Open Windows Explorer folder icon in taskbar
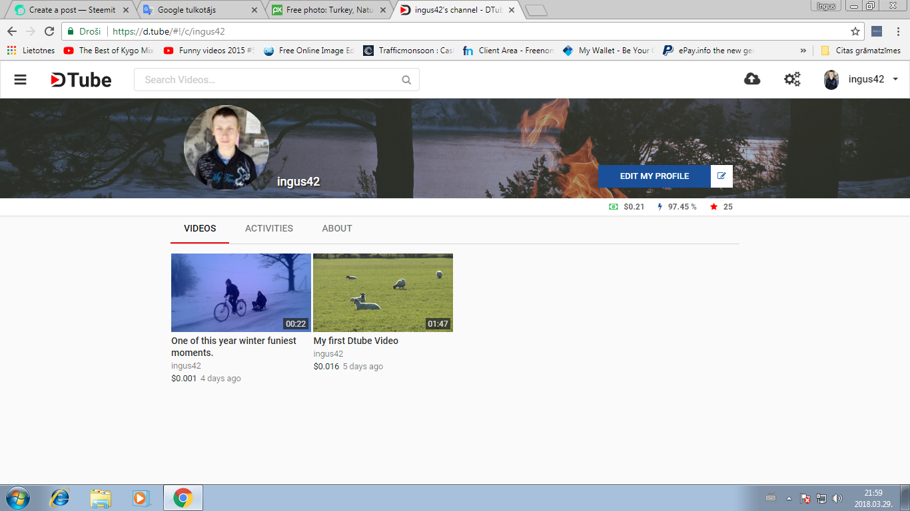 pos(101,498)
